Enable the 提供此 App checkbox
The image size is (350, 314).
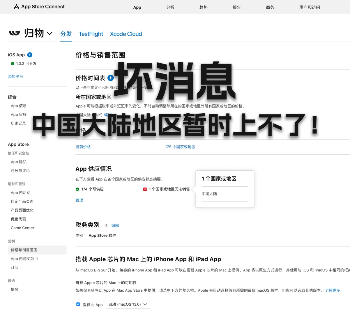(78, 304)
